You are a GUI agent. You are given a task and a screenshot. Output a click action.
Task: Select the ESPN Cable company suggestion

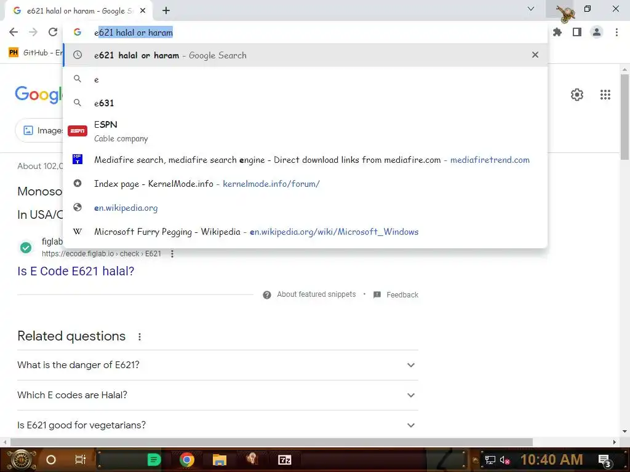pos(305,132)
